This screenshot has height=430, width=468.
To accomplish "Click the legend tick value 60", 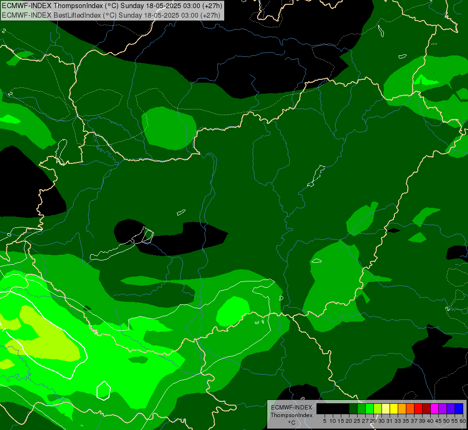I will 463,421.
